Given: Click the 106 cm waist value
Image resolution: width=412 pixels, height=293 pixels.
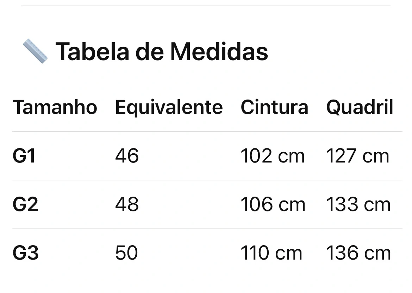Looking at the screenshot, I should (273, 204).
